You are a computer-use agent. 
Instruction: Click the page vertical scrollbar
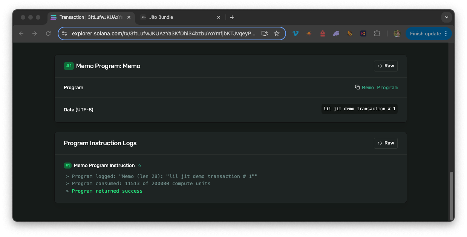(x=451, y=196)
